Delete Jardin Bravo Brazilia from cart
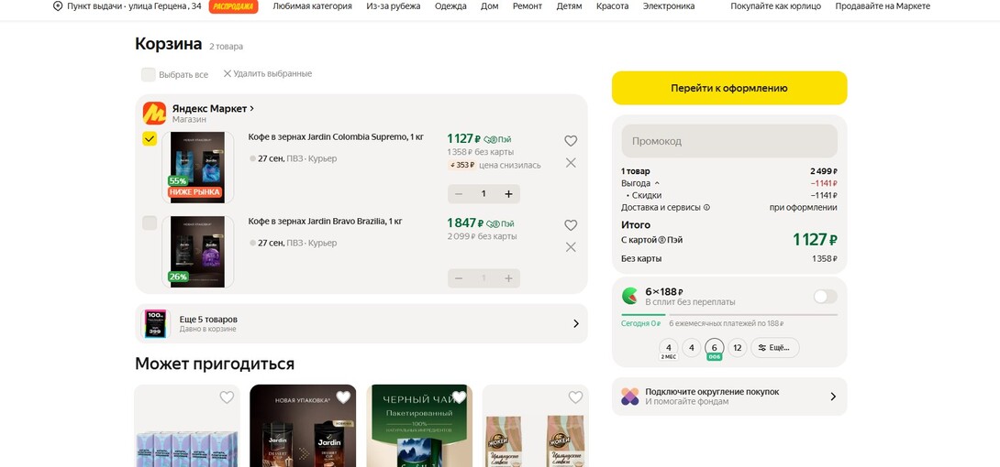1000x467 pixels. [571, 247]
